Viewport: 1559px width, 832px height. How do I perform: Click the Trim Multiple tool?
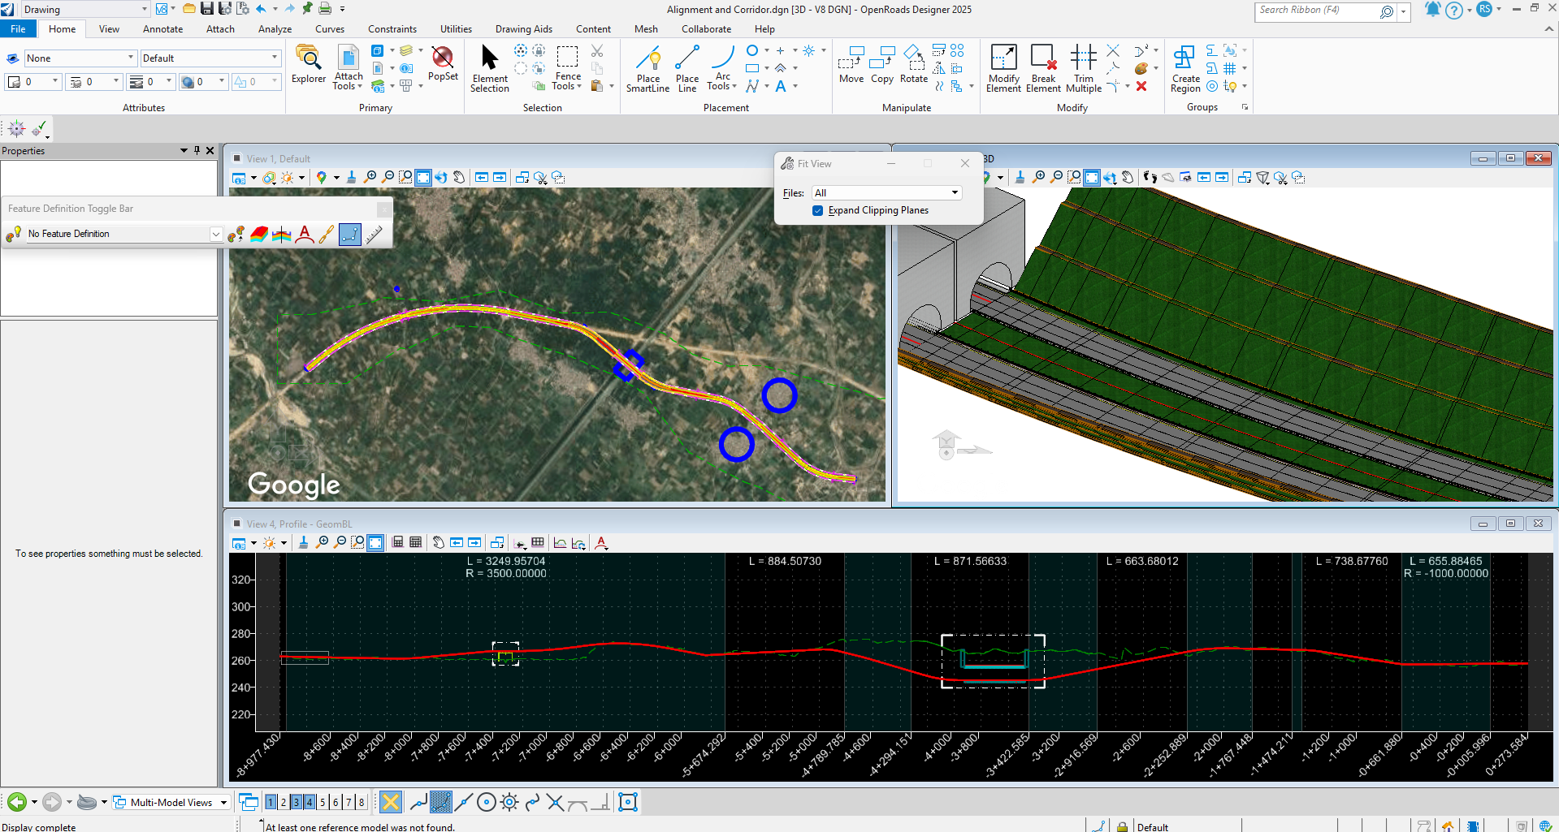(x=1083, y=68)
